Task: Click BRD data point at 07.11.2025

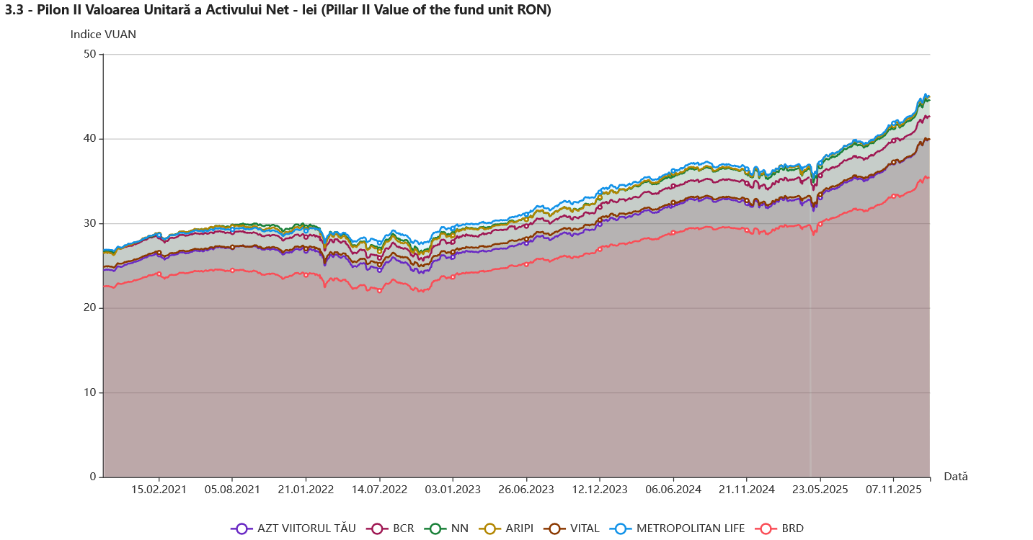Action: (x=894, y=196)
